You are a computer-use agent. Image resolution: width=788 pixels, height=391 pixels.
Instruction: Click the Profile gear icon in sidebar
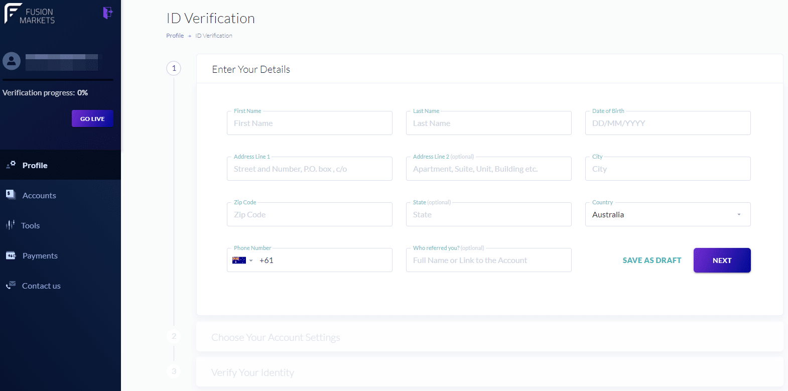coord(11,165)
